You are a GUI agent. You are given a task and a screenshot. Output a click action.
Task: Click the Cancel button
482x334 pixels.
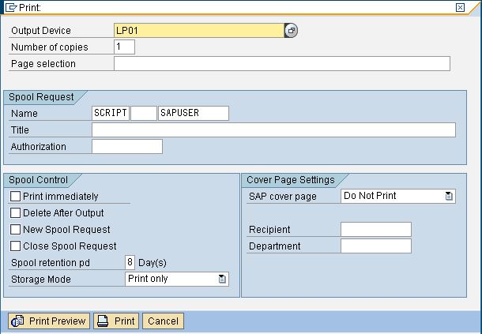pos(164,321)
